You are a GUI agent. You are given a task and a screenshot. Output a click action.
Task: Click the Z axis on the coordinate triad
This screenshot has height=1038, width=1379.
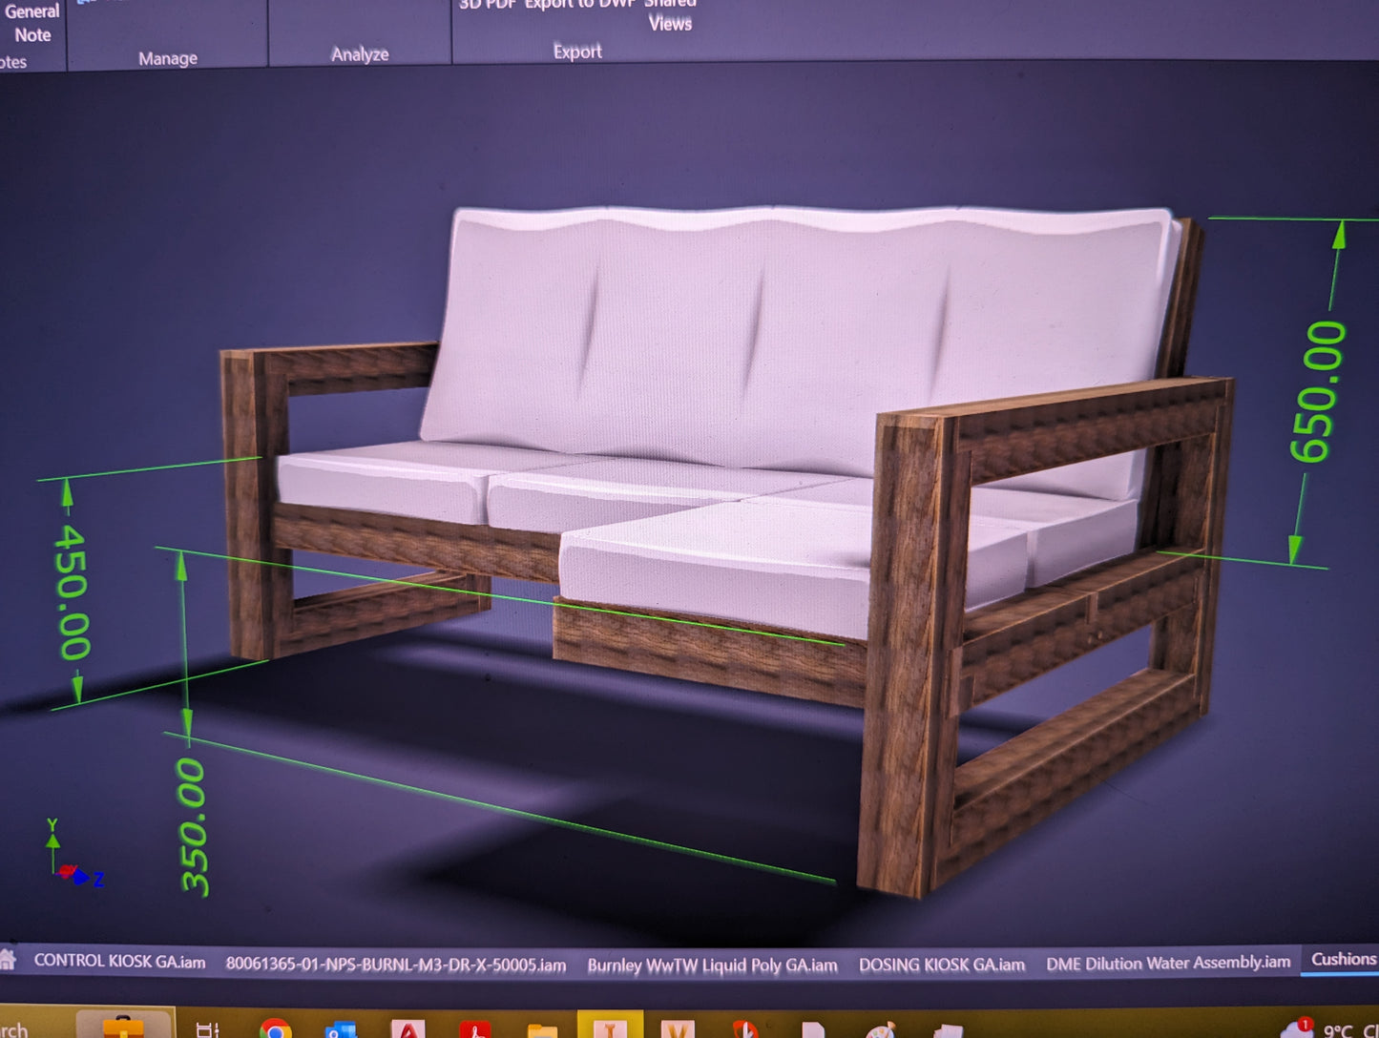point(95,879)
